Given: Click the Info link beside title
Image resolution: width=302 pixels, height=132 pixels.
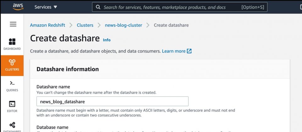Looking at the screenshot, I should click(107, 40).
